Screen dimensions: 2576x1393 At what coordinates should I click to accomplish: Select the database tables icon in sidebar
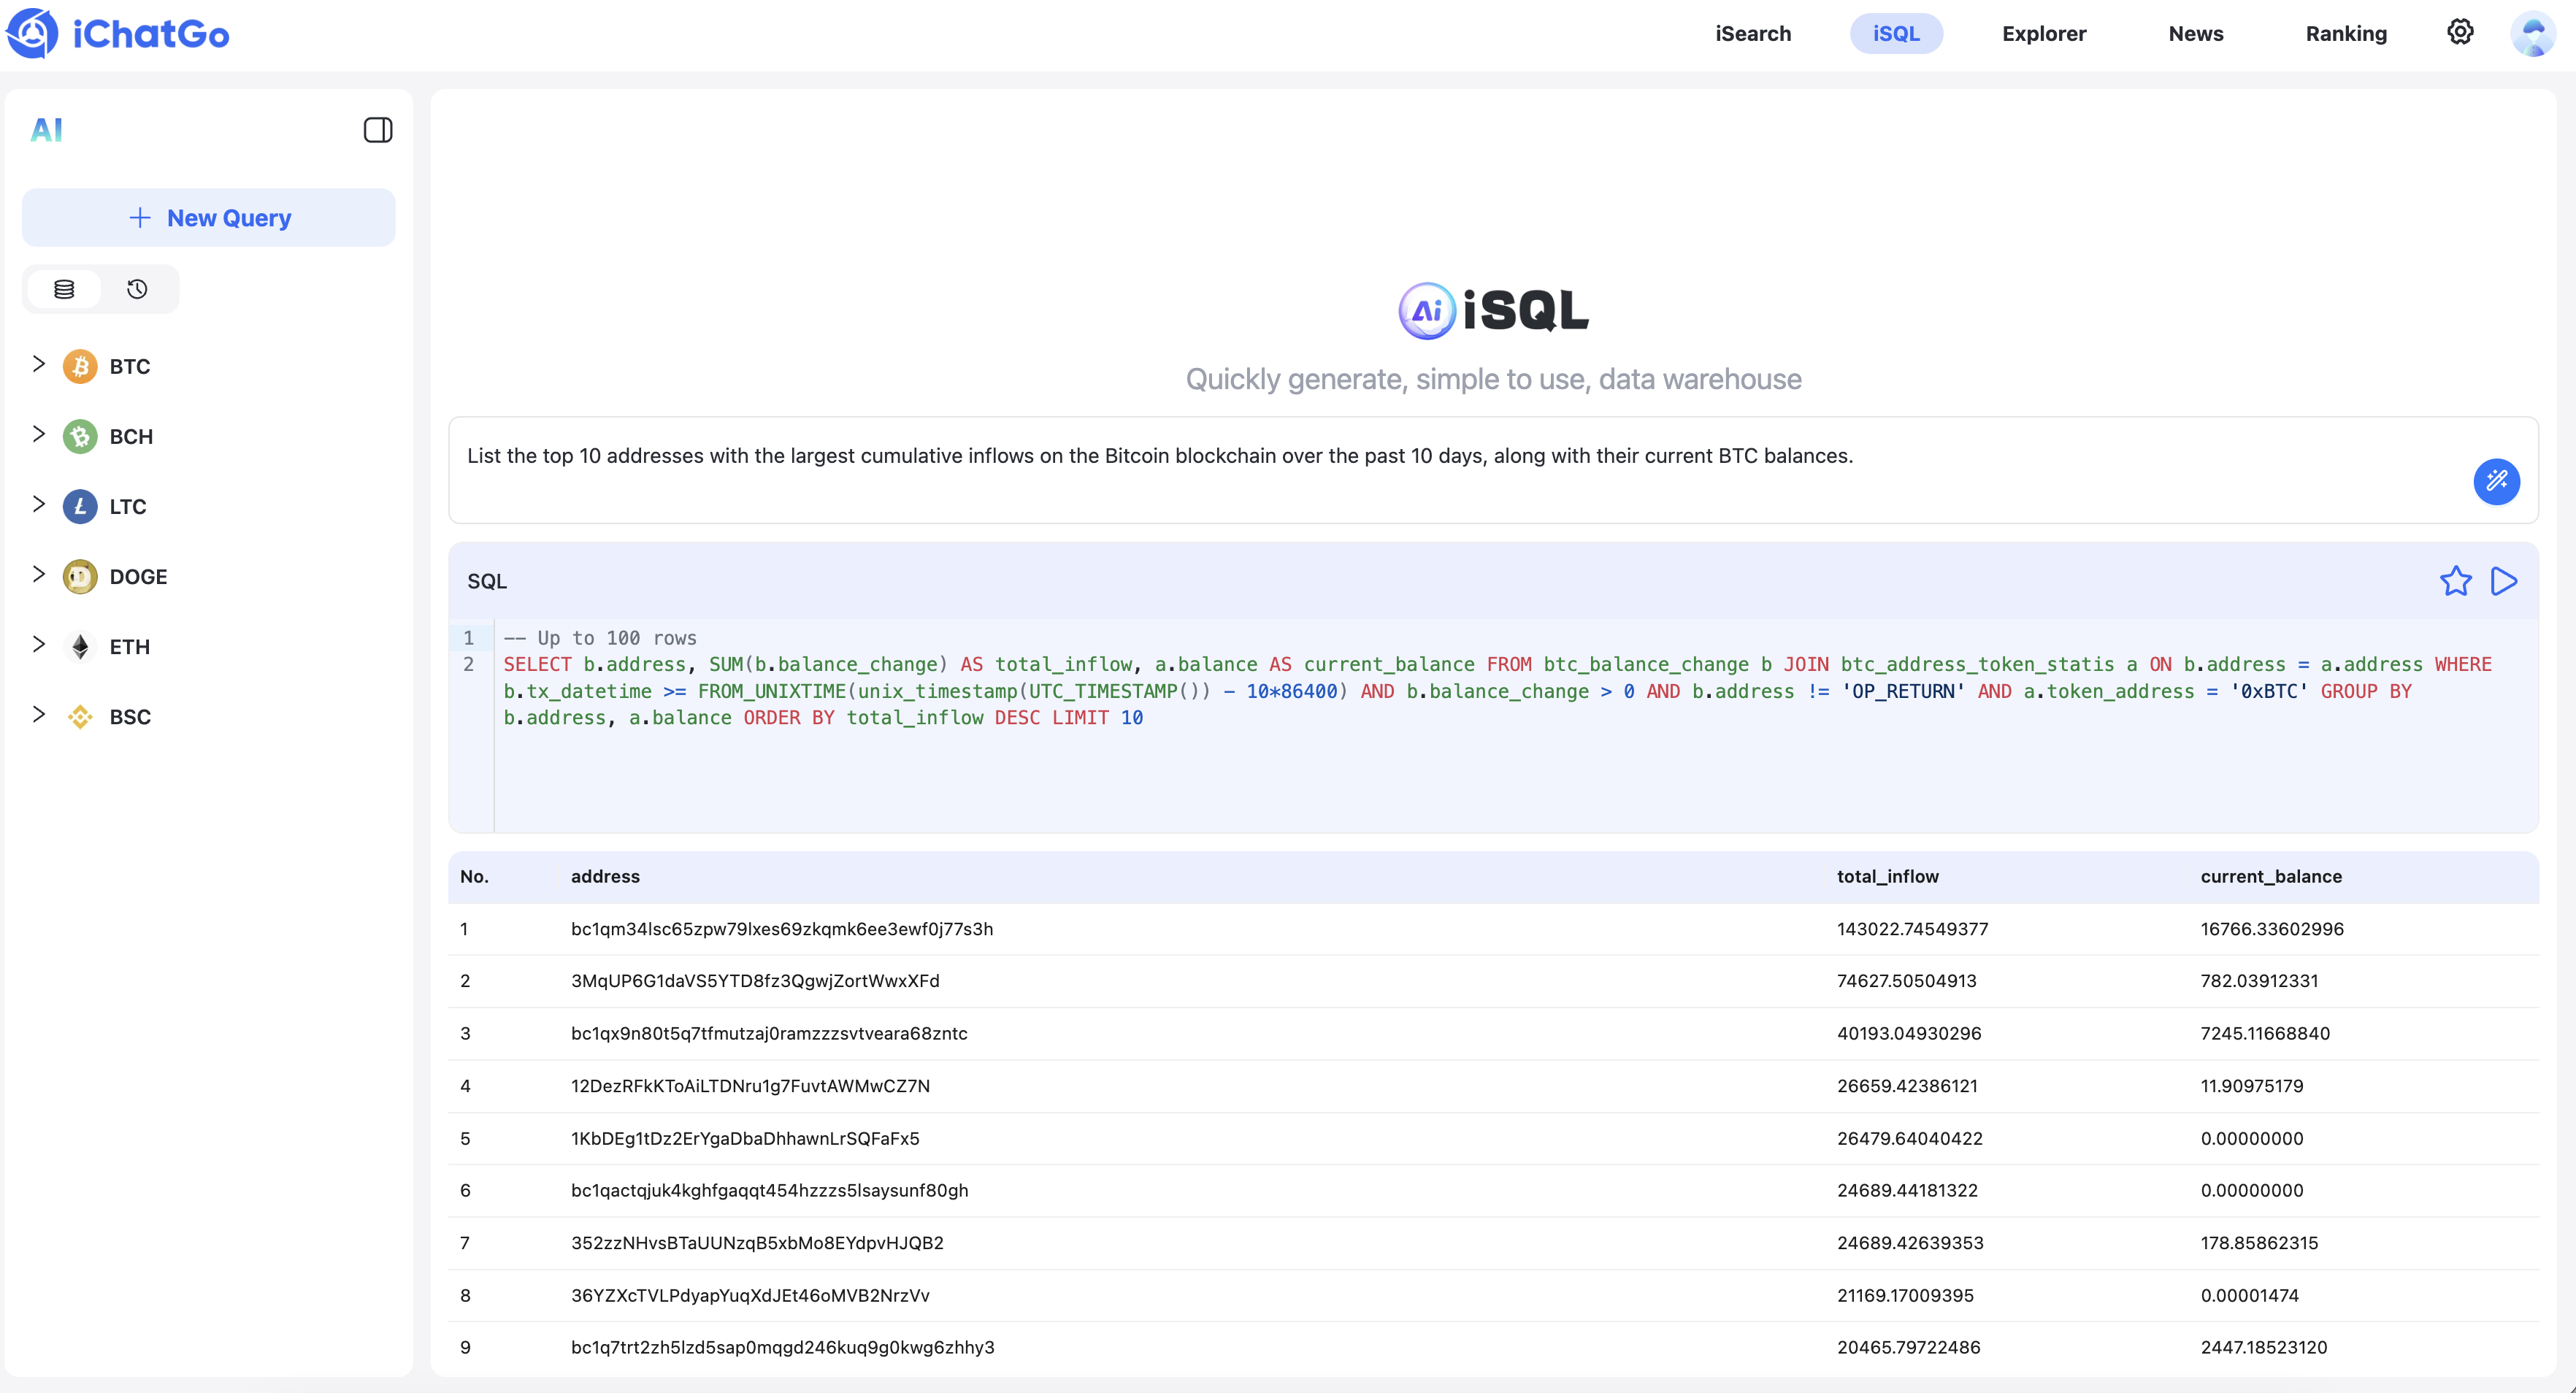pos(64,289)
